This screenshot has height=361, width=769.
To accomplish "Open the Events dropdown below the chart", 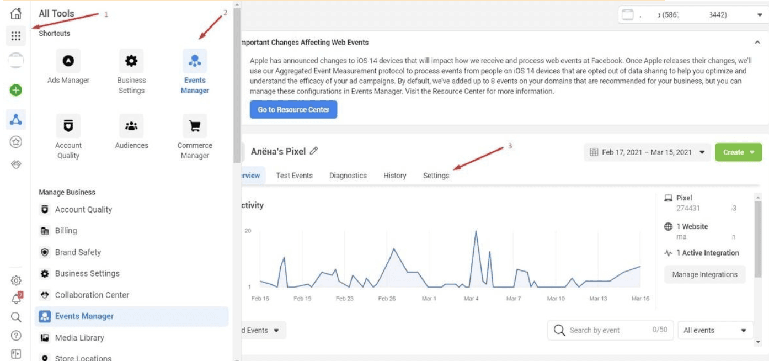I will (x=263, y=330).
